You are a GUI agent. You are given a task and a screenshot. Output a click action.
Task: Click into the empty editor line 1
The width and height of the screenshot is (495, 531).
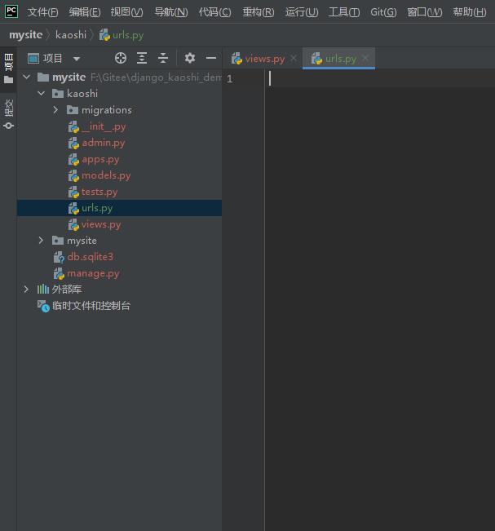(x=379, y=78)
